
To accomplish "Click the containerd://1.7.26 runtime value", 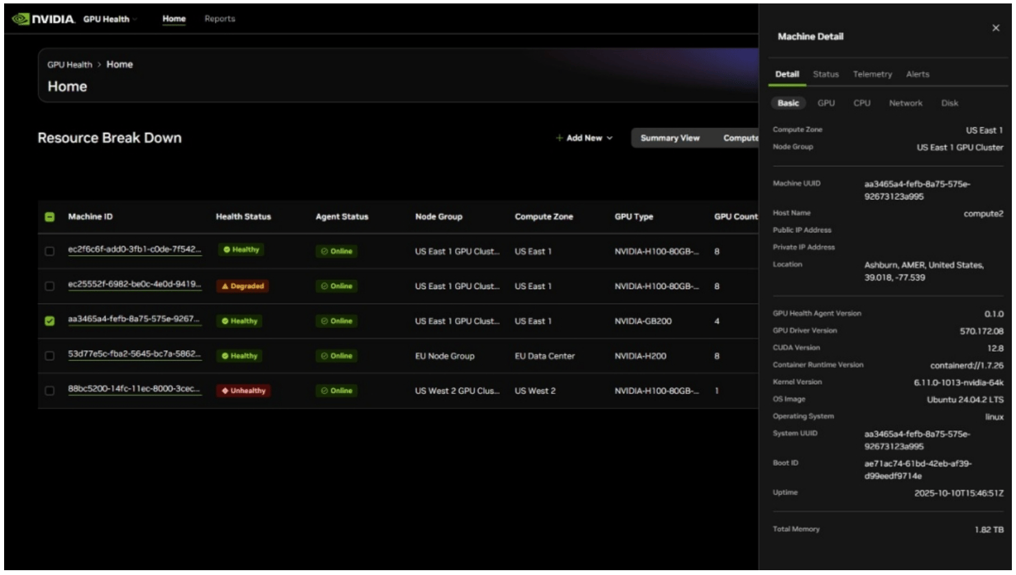I will (967, 365).
